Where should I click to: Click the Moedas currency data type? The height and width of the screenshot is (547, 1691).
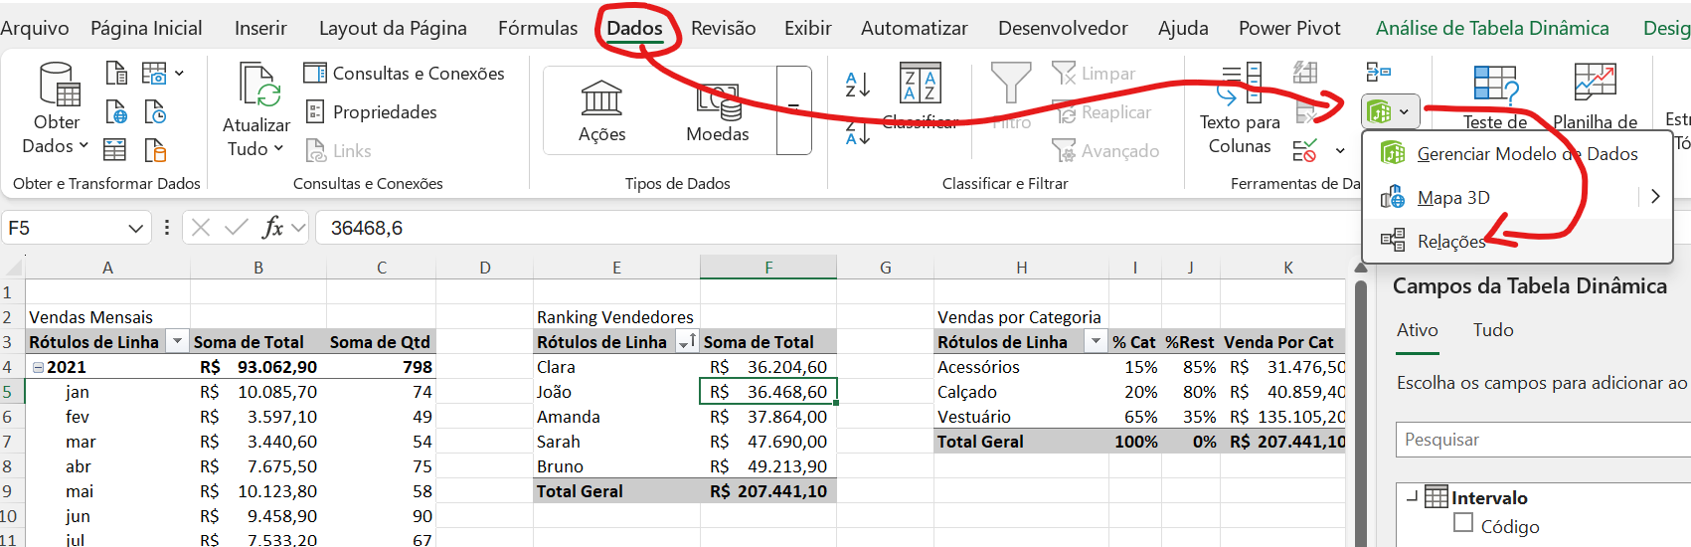click(x=718, y=110)
